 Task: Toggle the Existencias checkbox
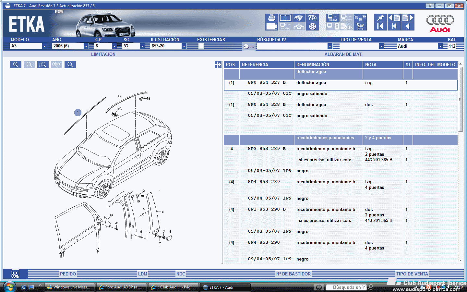pyautogui.click(x=201, y=46)
